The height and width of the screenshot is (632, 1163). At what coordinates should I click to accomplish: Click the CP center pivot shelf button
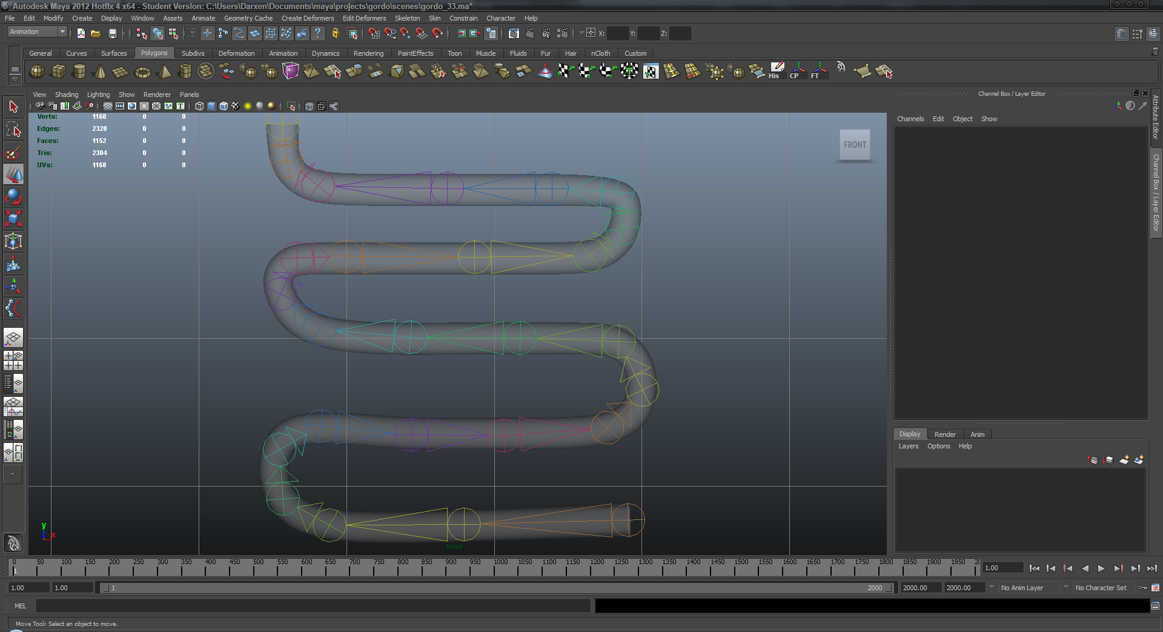(797, 72)
